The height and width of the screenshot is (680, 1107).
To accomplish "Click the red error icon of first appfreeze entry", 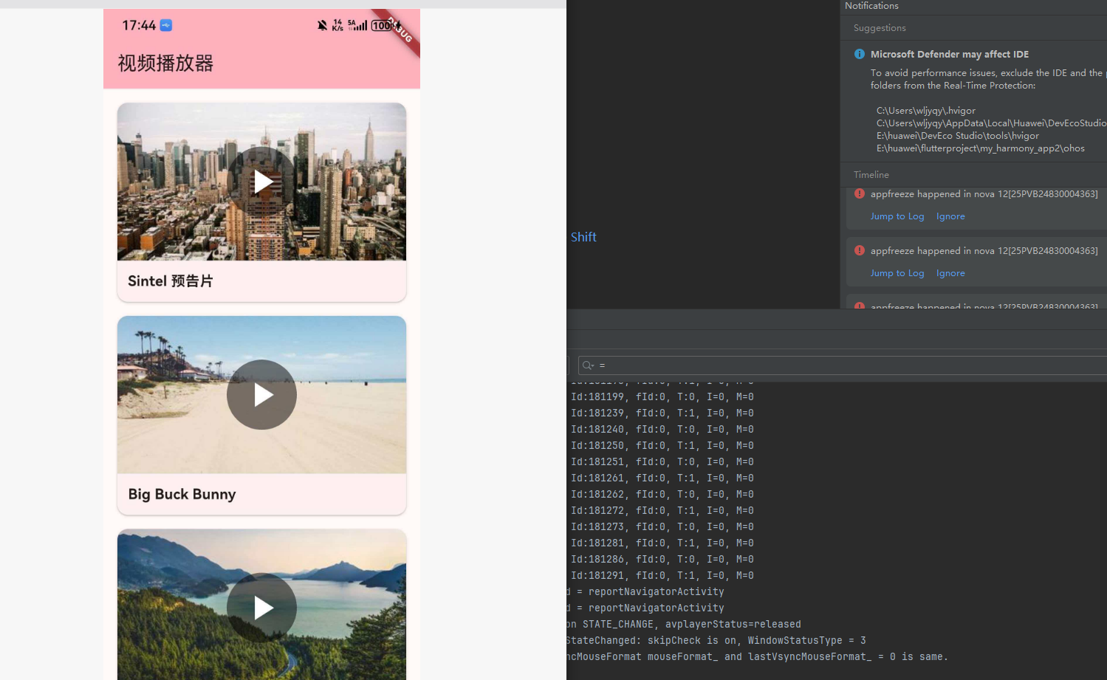I will [x=860, y=193].
